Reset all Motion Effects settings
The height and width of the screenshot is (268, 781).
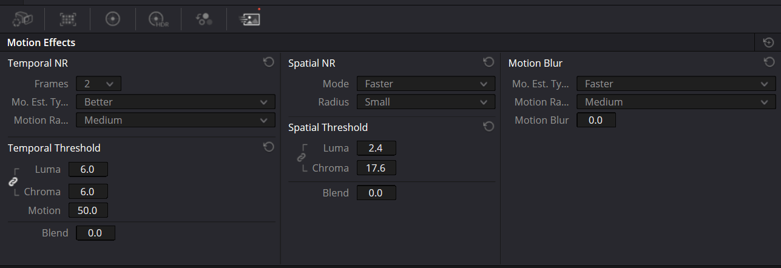768,42
